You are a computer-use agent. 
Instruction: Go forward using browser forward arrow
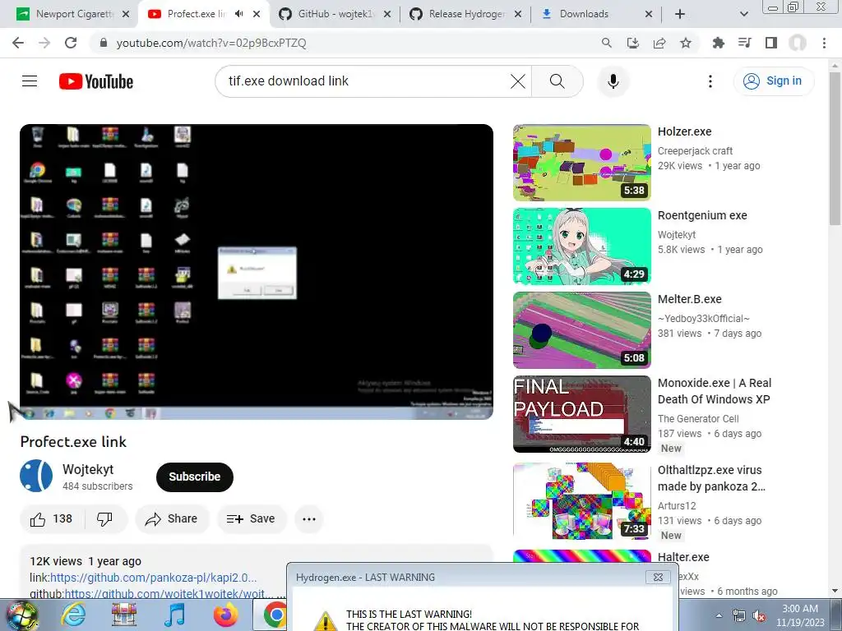[x=44, y=43]
